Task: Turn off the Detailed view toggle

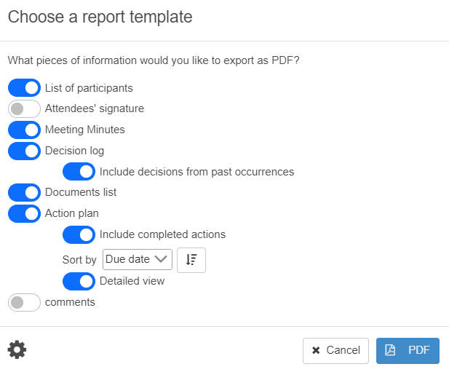Action: click(79, 281)
